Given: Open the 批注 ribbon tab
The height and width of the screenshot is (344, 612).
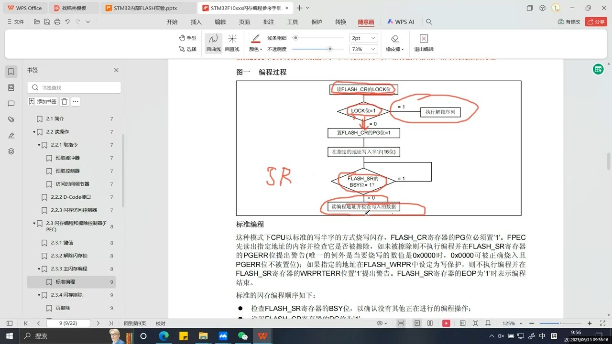Looking at the screenshot, I should [x=269, y=22].
